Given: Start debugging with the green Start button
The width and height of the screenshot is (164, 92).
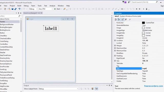Looking at the screenshot, I should coord(57,9).
